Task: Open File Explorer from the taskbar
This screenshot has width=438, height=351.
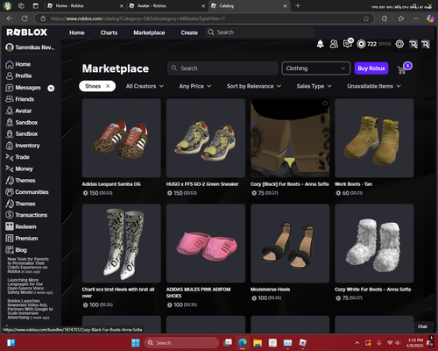Action: pos(258,343)
